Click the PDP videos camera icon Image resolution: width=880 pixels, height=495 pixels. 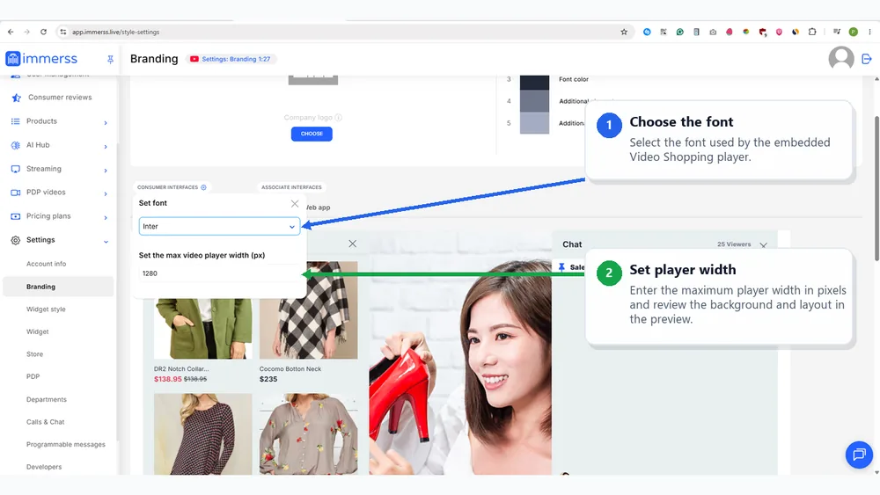[15, 193]
